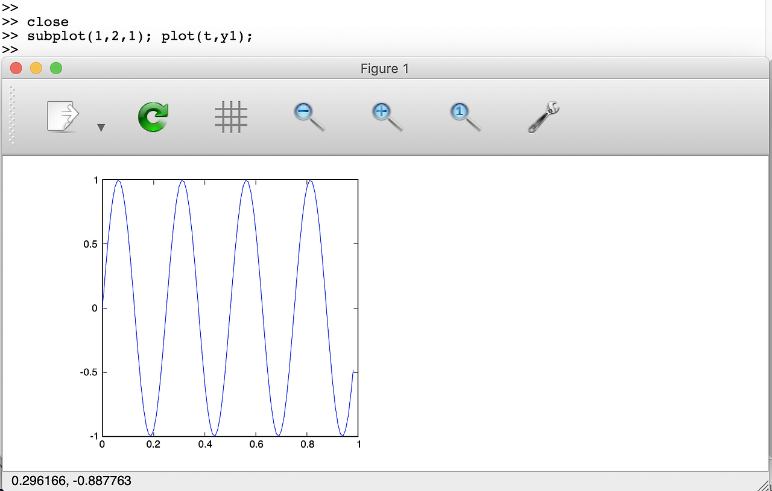This screenshot has width=772, height=491.
Task: Click the zoom out magnifier (minus)
Action: click(309, 117)
